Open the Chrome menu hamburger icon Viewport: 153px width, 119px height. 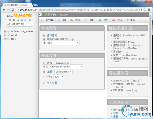pos(149,10)
